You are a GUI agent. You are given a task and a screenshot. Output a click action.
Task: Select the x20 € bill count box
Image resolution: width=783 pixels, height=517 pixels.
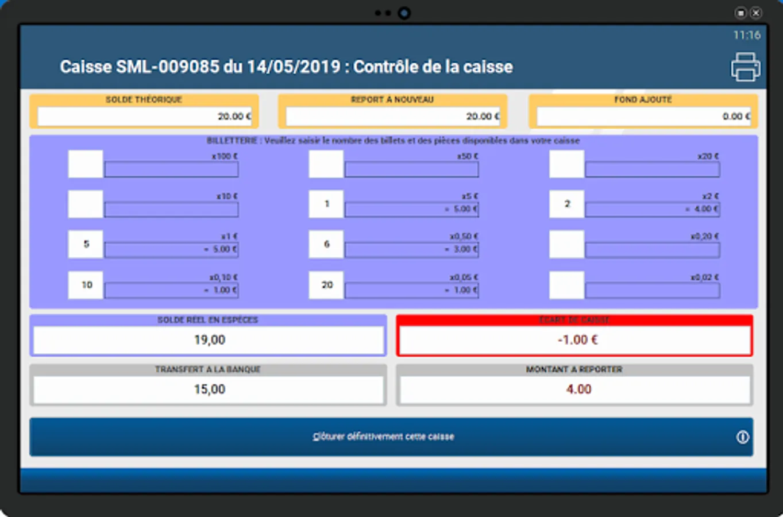(567, 164)
